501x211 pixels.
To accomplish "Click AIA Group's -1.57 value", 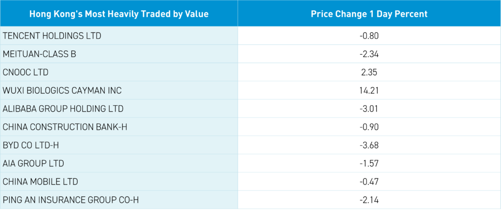I will (369, 164).
